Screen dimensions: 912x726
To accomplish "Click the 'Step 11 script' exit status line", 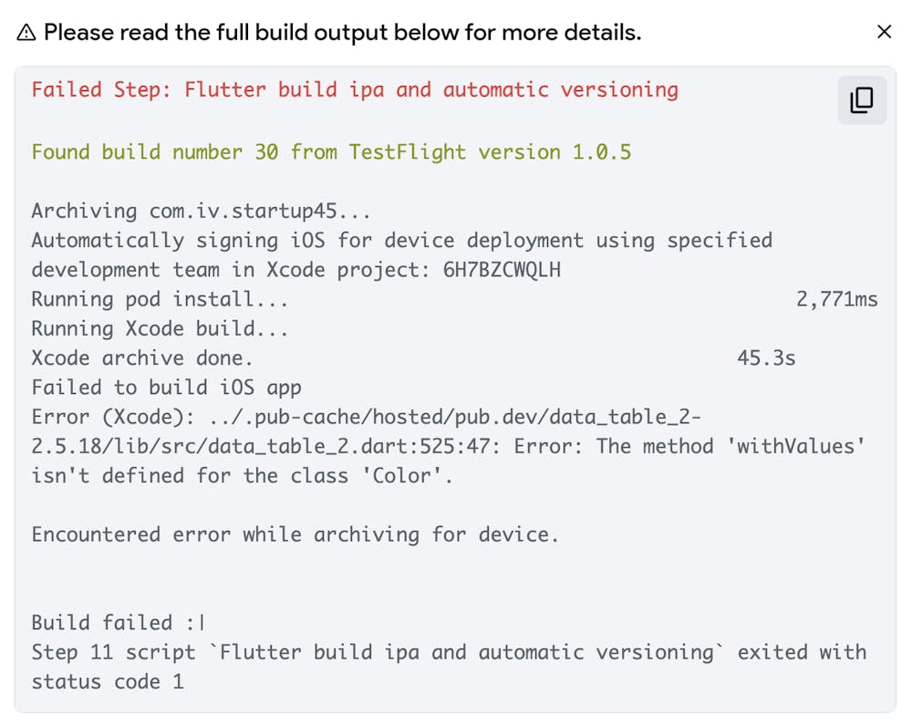I will point(449,652).
